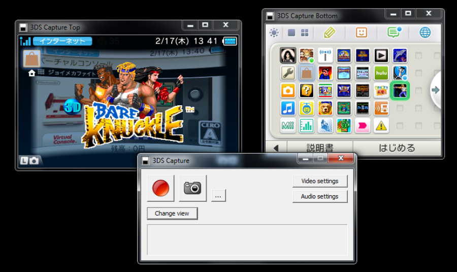Click the L camera icon in Top window
457x272 pixels.
pos(29,161)
